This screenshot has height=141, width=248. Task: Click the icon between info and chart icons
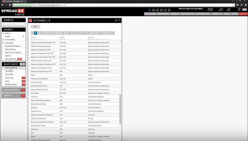158,10
